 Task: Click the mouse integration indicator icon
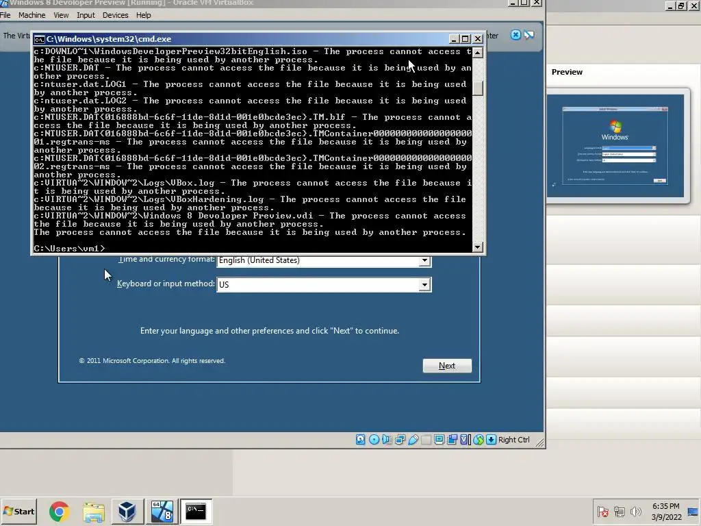pyautogui.click(x=479, y=440)
